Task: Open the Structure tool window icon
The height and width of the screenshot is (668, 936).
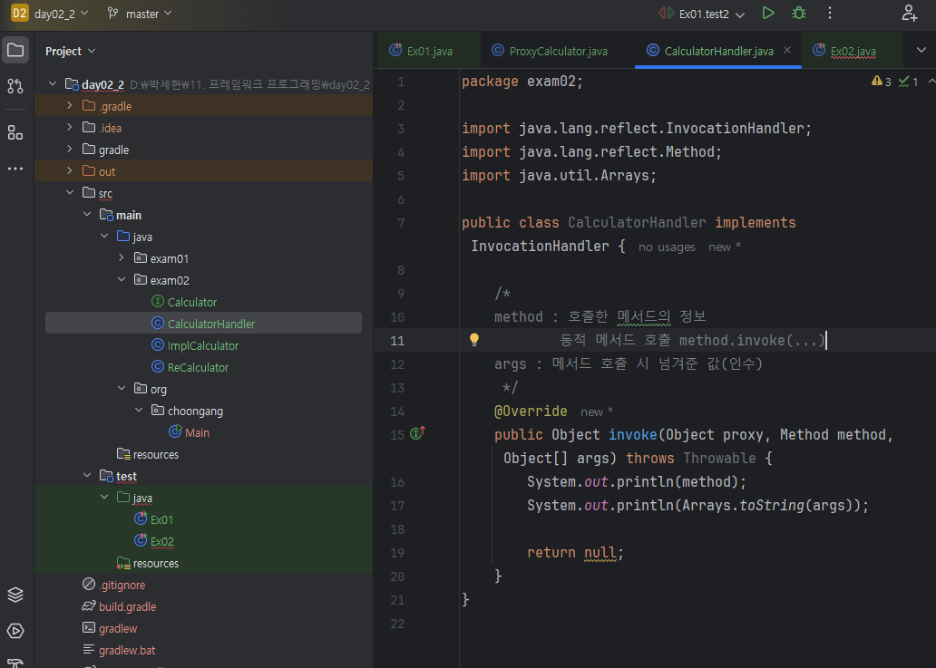Action: [15, 132]
